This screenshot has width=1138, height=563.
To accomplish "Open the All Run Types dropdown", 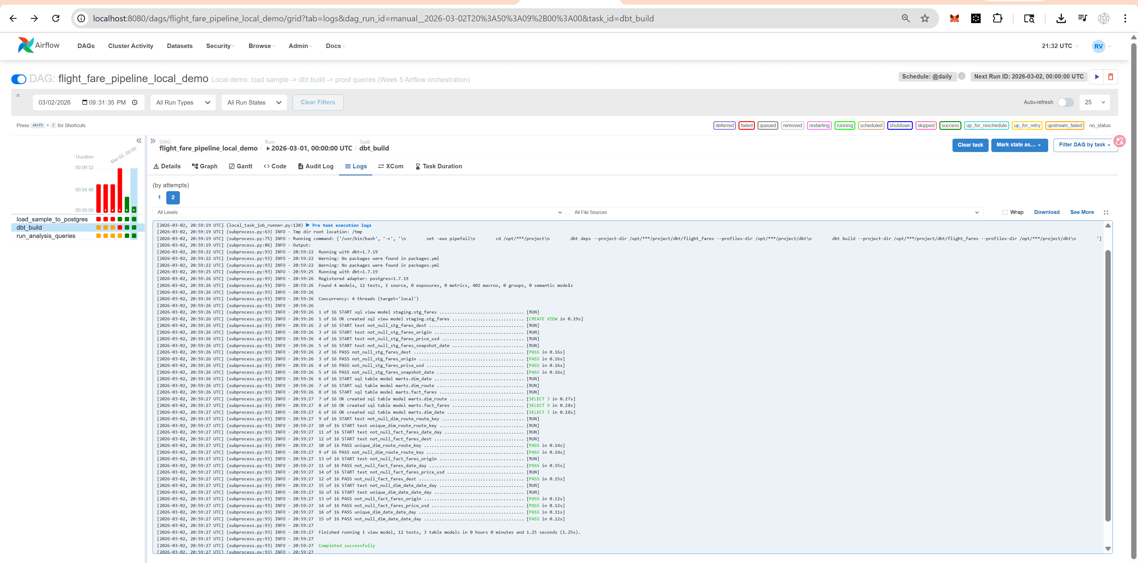I will click(x=183, y=102).
